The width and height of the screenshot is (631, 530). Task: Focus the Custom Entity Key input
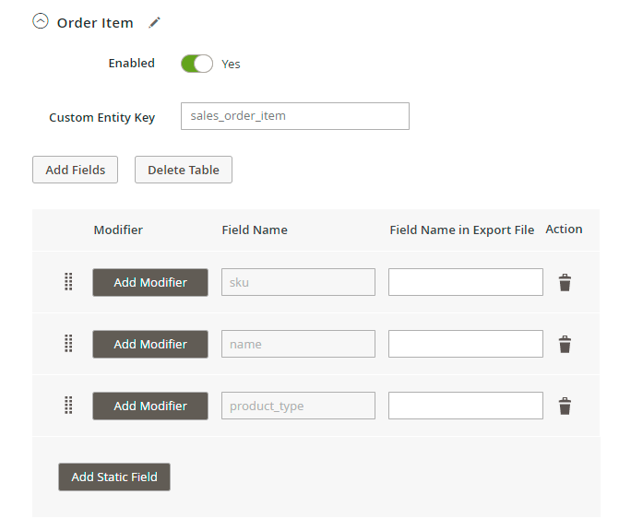(294, 116)
